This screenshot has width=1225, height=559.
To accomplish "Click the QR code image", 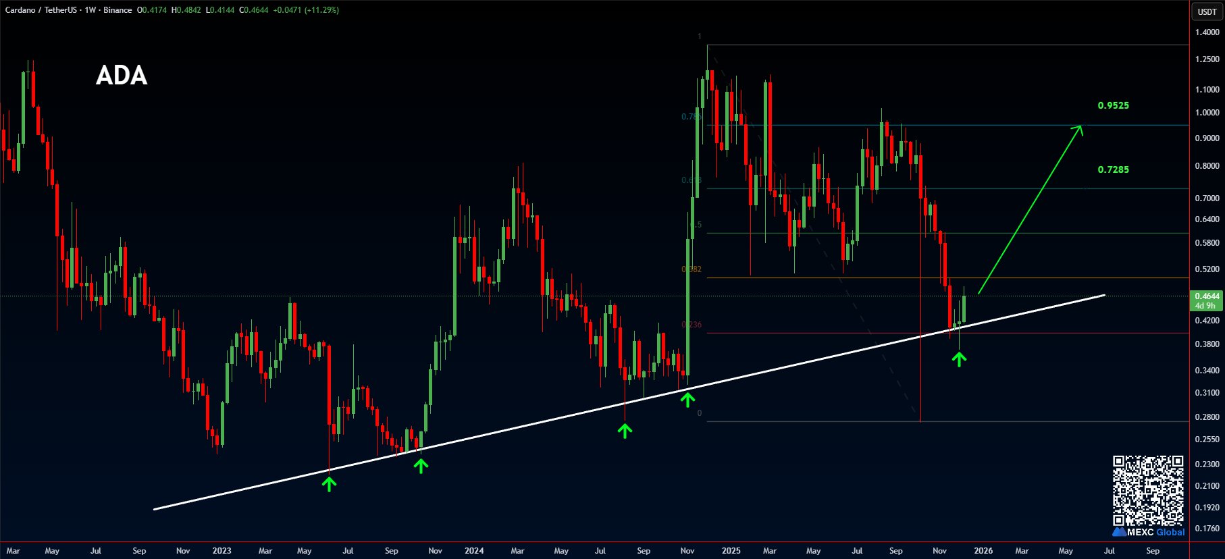I will 1148,490.
